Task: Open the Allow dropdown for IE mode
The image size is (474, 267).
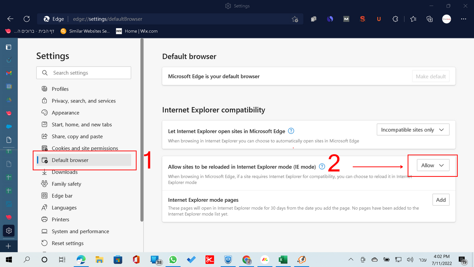Action: coord(433,165)
